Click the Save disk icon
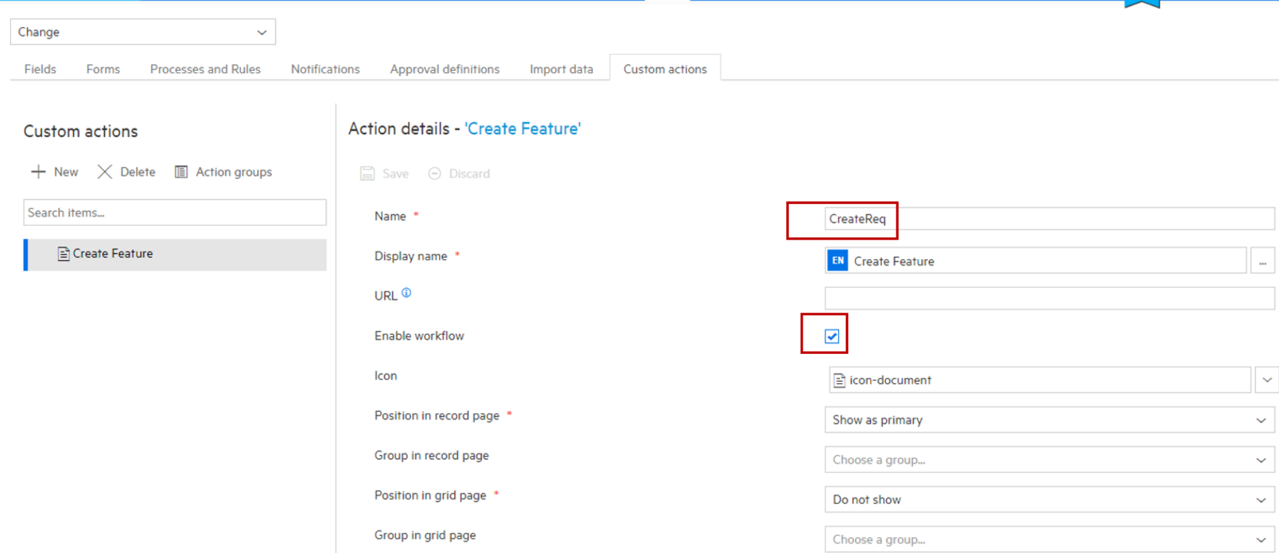Image resolution: width=1279 pixels, height=553 pixels. pos(367,174)
